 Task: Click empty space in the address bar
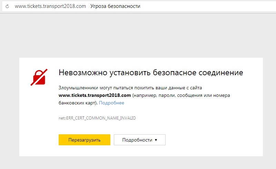[207, 7]
